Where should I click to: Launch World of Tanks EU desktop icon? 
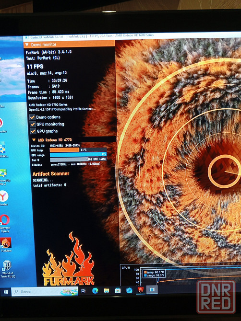[8, 269]
